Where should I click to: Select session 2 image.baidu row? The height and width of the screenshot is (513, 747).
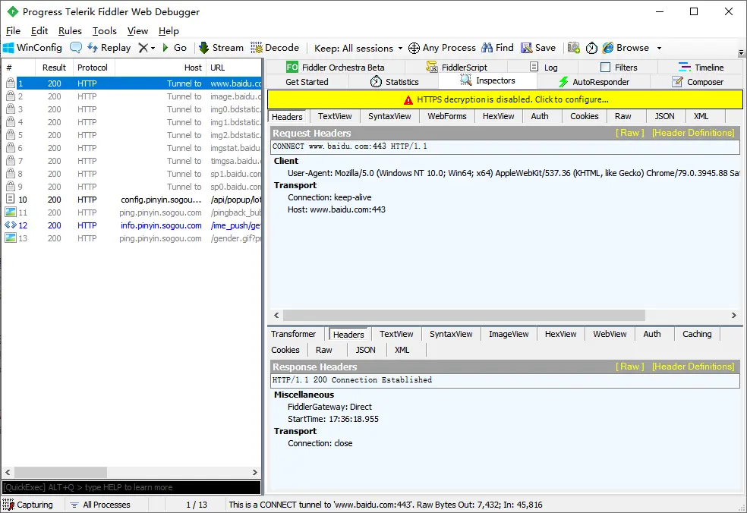[132, 96]
